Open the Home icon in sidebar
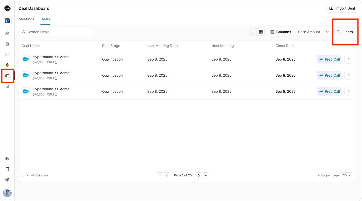The image size is (362, 201). 7,33
